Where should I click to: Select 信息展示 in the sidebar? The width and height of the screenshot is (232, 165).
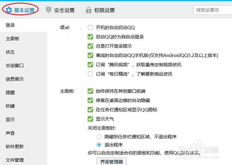[23, 79]
